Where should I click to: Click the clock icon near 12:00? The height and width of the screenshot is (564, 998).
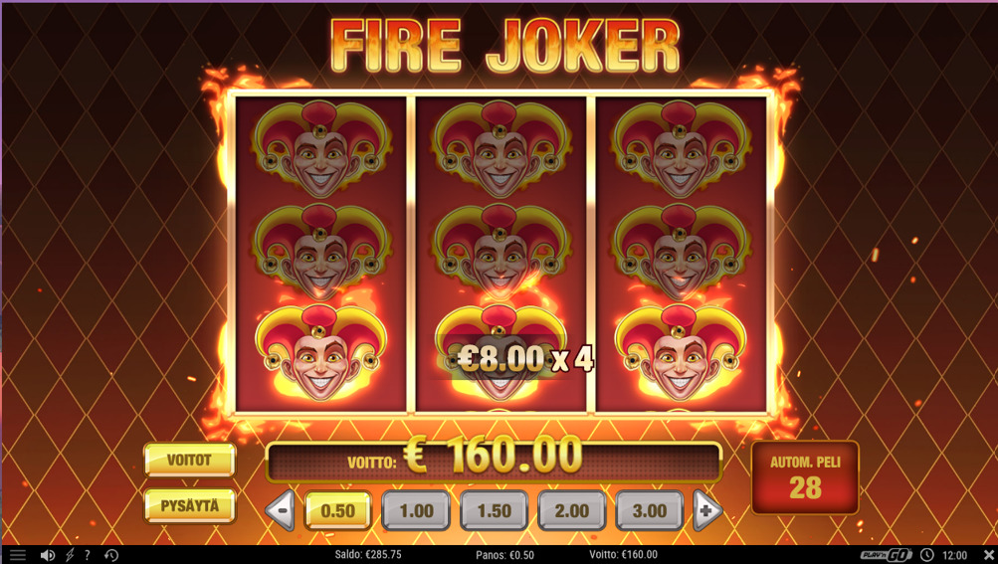(x=926, y=555)
